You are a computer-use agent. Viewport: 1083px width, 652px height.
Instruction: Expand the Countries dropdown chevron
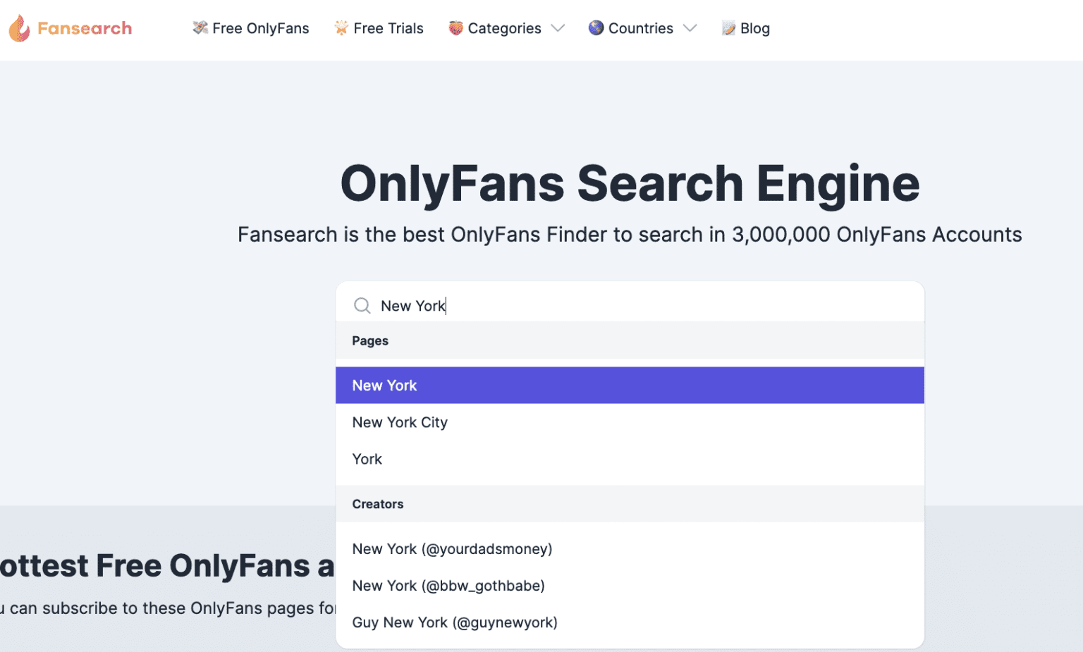[690, 28]
